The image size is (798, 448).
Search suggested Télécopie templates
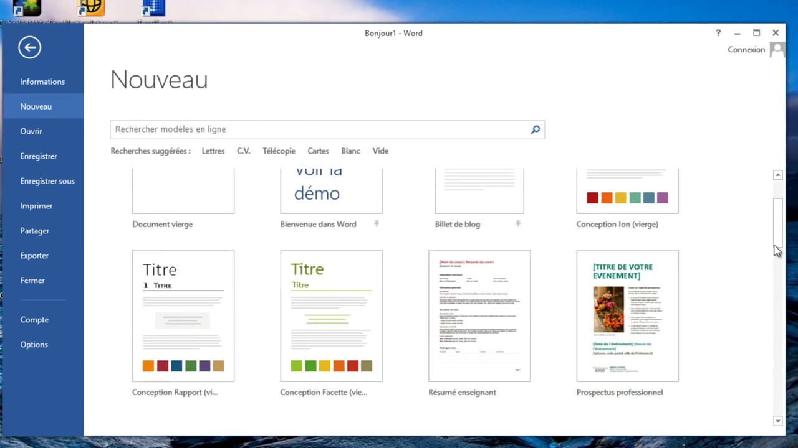click(279, 151)
